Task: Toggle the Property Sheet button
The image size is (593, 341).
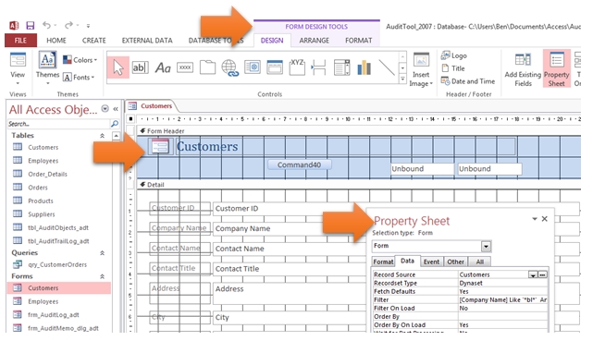Action: click(556, 68)
